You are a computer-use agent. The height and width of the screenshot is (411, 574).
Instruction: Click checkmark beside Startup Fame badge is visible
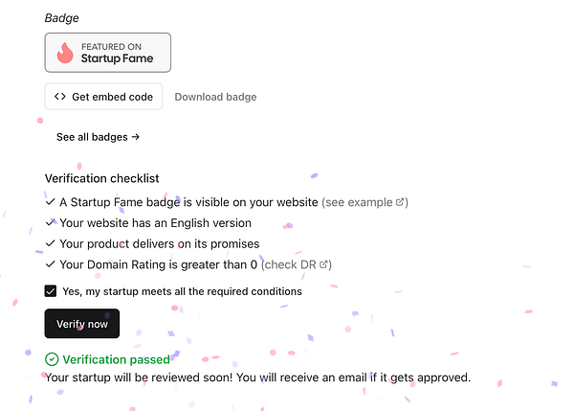pos(50,202)
